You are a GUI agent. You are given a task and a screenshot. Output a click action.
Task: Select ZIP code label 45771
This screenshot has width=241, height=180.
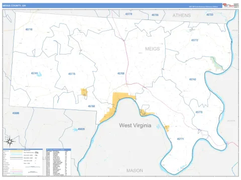[x=180, y=139]
